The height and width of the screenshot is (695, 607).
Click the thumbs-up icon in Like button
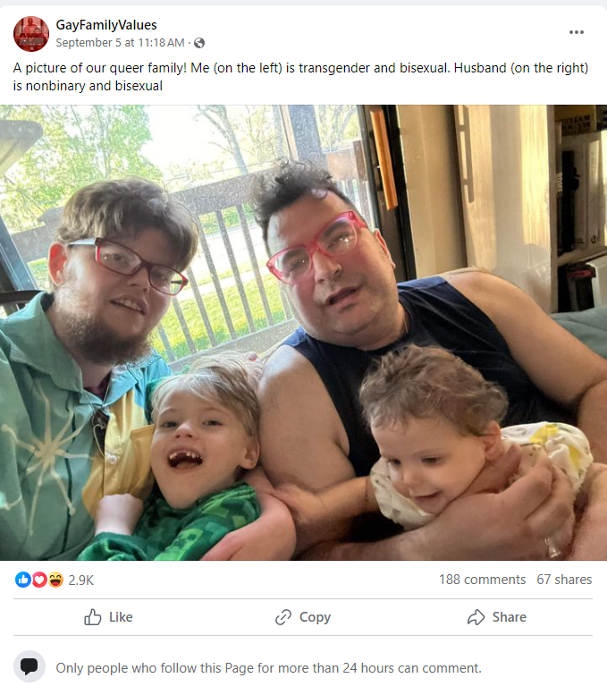point(93,617)
